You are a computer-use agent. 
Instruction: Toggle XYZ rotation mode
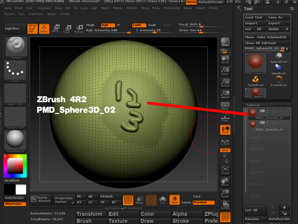225,150
